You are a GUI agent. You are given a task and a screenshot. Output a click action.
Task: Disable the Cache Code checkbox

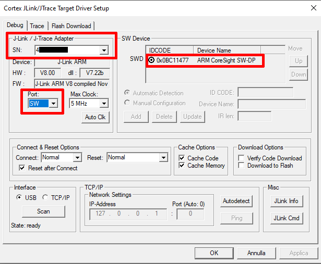[x=182, y=158]
